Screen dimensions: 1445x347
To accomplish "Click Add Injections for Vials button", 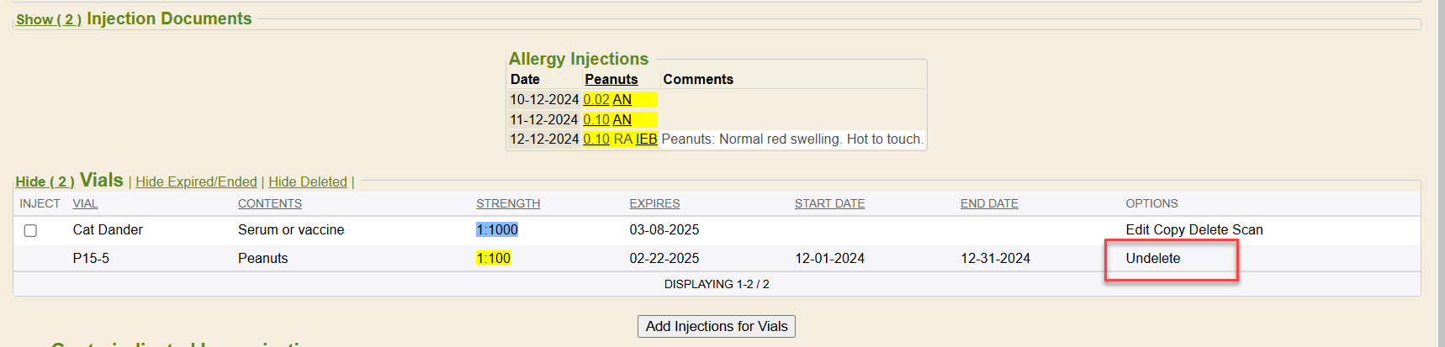I will [716, 326].
